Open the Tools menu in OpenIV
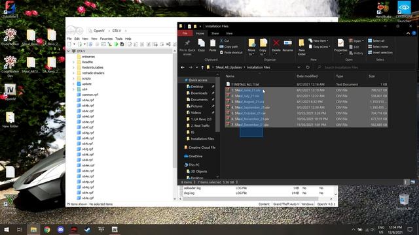 coord(118,39)
